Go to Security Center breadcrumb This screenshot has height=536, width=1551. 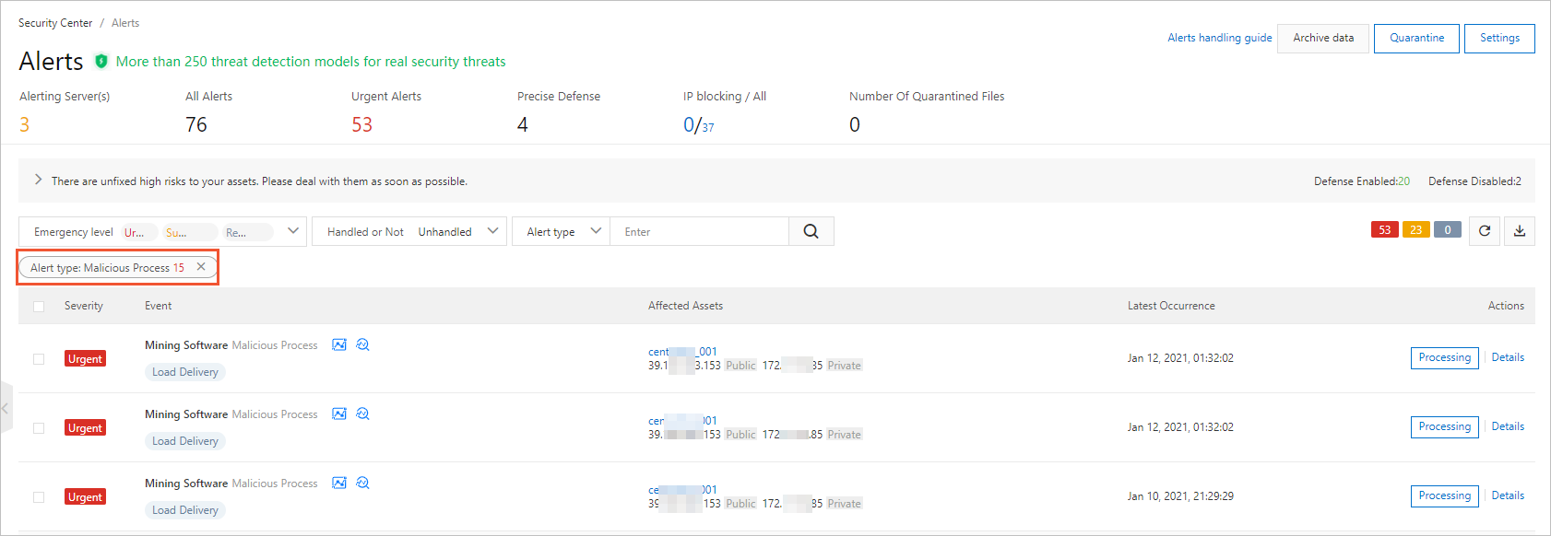point(55,23)
